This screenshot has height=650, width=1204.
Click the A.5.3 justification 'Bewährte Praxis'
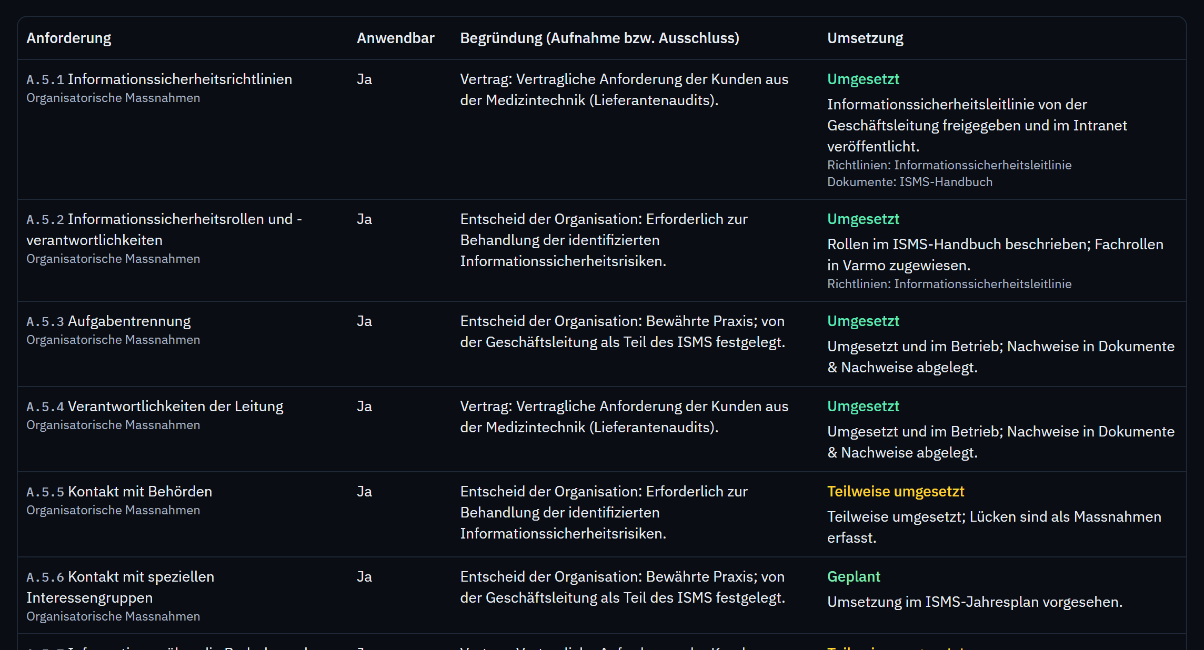tap(623, 332)
